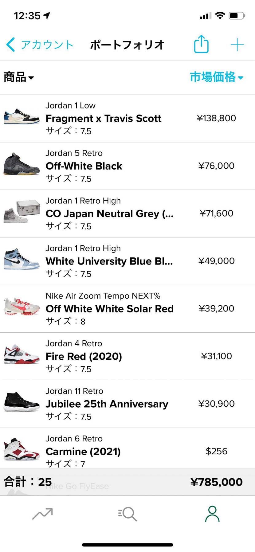The width and height of the screenshot is (255, 552).
Task: Select the account profile tab icon
Action: (x=212, y=514)
